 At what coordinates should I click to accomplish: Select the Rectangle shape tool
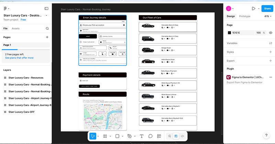click(117, 136)
